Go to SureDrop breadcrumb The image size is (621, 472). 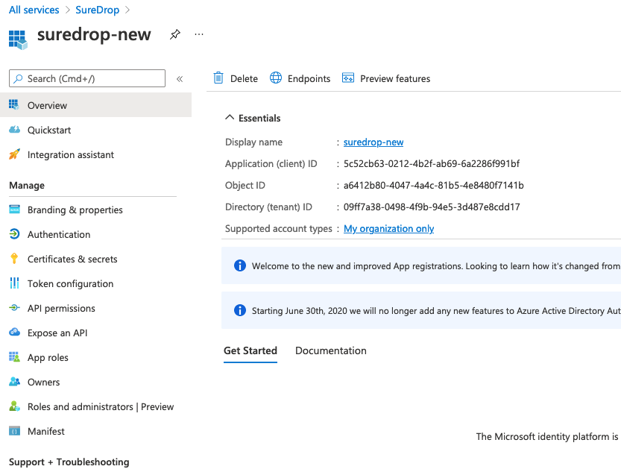coord(98,10)
